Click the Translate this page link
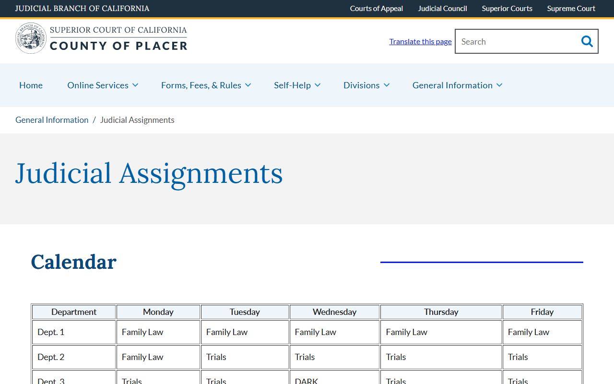Viewport: 614px width, 384px height. click(420, 41)
